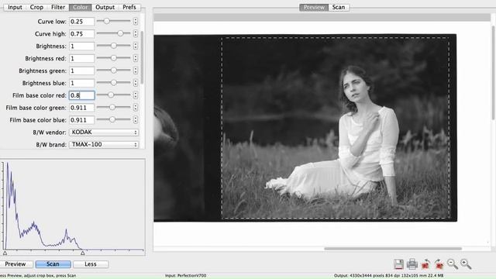Click the Film base color green field

pos(81,108)
